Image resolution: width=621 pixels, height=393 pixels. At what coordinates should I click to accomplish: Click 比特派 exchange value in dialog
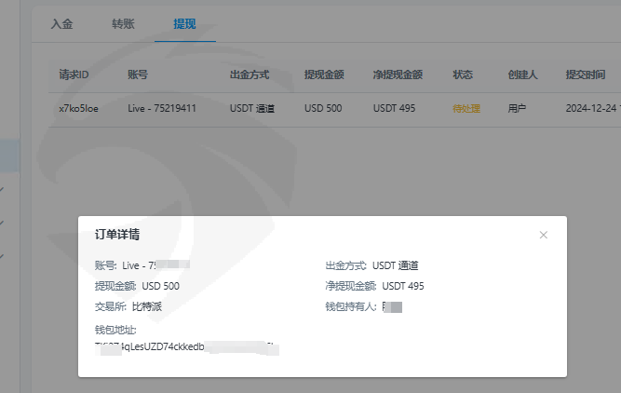pos(148,306)
